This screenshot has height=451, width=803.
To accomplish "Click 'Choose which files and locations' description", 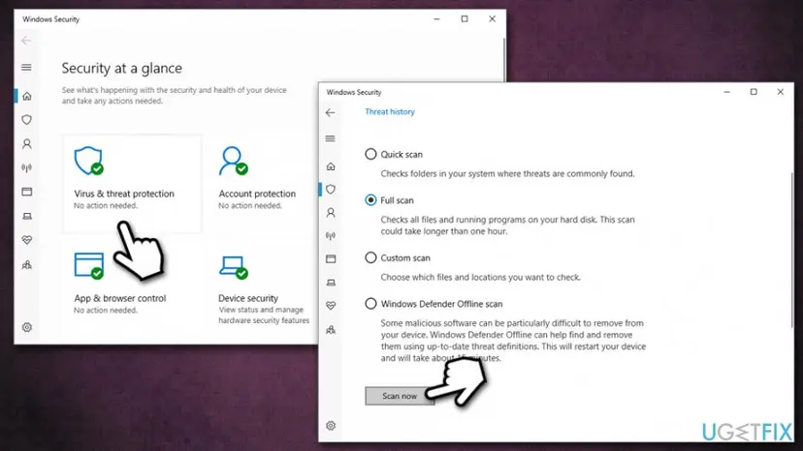I will [x=480, y=277].
